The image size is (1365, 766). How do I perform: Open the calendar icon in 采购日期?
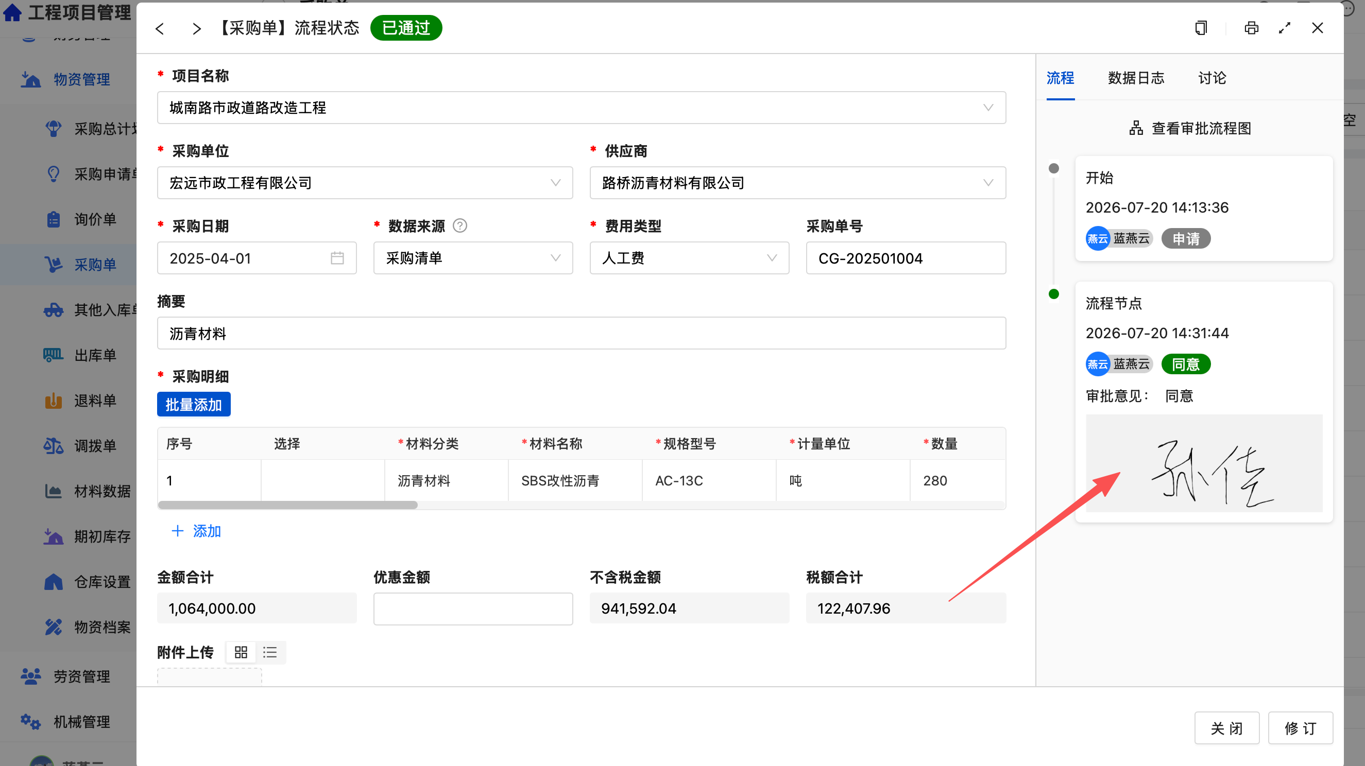tap(337, 258)
